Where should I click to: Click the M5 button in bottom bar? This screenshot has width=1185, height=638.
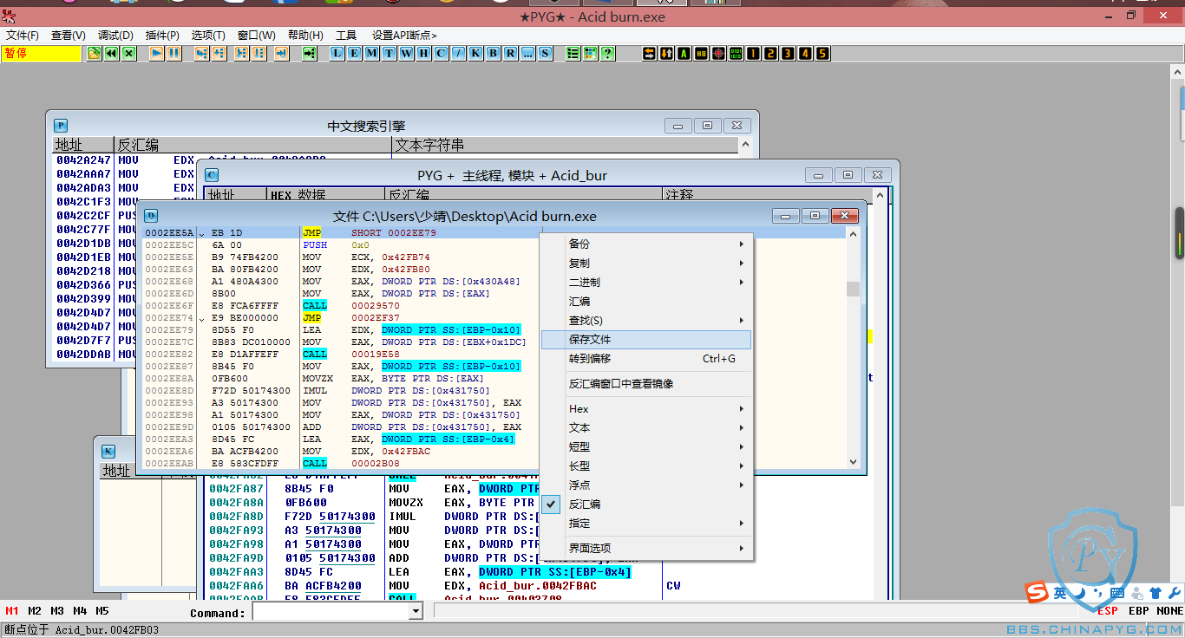pos(102,611)
